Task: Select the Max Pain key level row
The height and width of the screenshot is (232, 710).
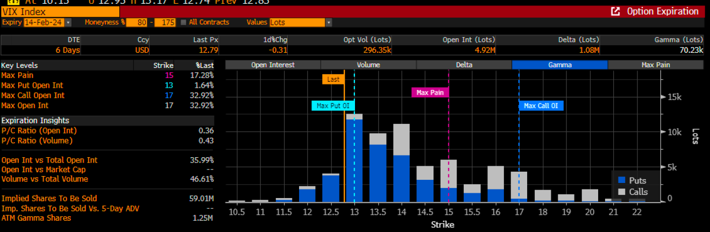Action: 107,75
